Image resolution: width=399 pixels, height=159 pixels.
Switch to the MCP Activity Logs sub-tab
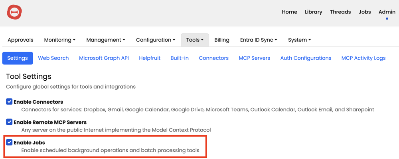pos(363,58)
